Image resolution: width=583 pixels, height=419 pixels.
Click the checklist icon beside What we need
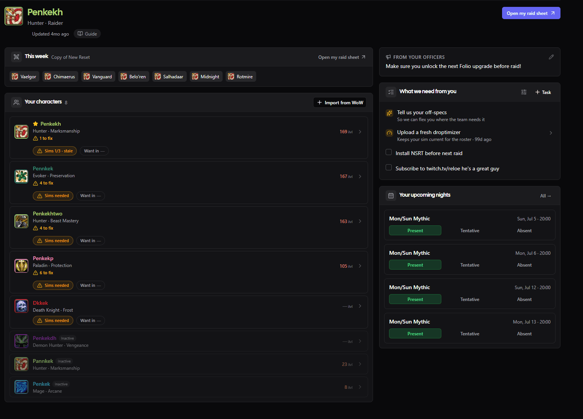pyautogui.click(x=391, y=92)
